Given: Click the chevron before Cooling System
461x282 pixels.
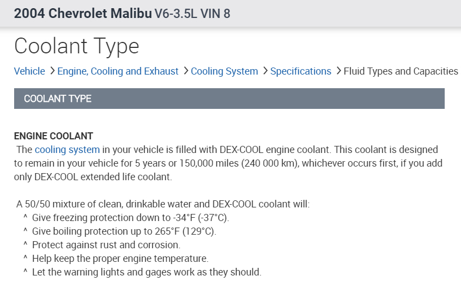Looking at the screenshot, I should [186, 71].
